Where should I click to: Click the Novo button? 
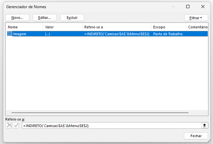pos(17,18)
